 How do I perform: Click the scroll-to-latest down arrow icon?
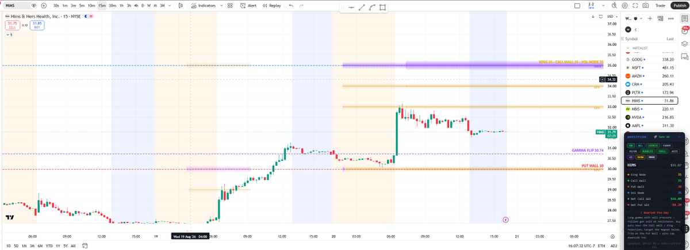[593, 17]
